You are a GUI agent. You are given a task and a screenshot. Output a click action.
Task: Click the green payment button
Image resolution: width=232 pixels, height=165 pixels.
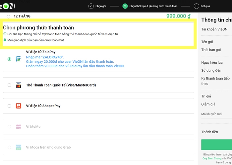click(x=217, y=145)
